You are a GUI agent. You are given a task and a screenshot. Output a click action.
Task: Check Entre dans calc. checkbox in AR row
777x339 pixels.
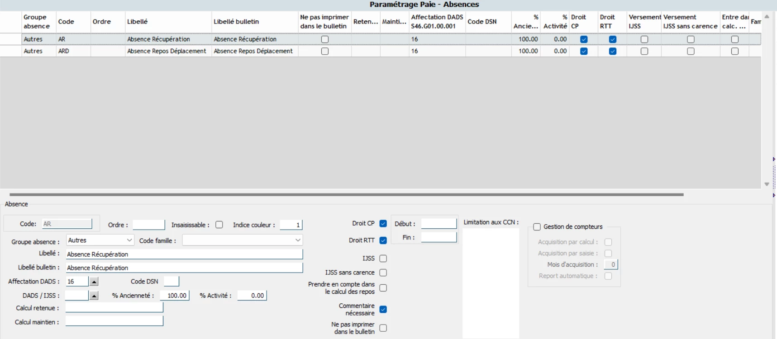[x=735, y=39]
